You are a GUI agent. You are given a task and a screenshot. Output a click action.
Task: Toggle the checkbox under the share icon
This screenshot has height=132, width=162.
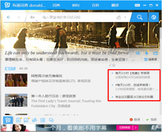coord(146,60)
